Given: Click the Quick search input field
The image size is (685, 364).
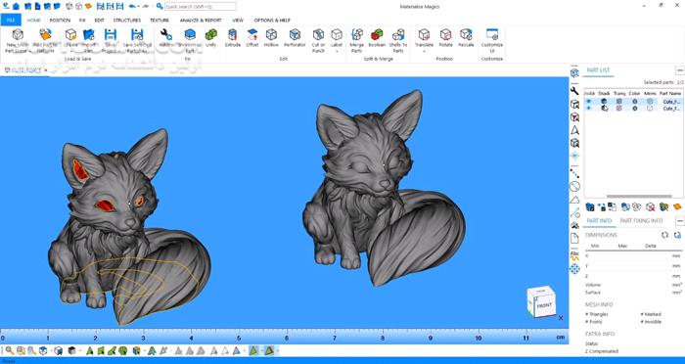Looking at the screenshot, I should pos(201,6).
